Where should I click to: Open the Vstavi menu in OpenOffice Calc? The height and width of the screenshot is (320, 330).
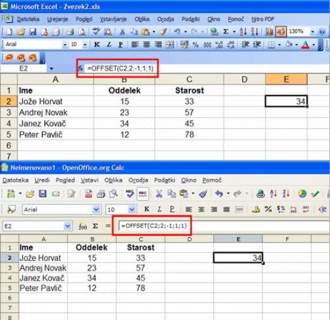point(90,180)
